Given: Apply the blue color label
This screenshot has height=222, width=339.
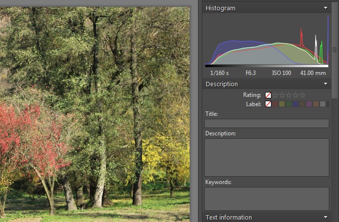Looking at the screenshot, I should pos(296,104).
